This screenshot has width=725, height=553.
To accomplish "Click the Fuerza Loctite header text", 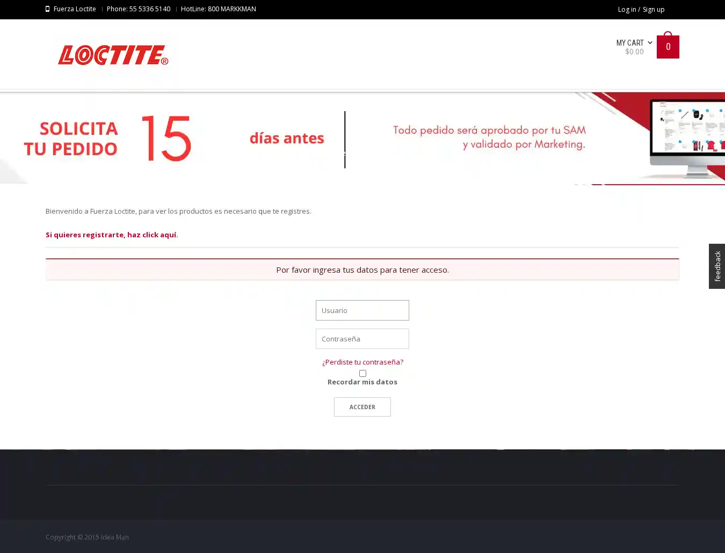I will [x=75, y=9].
